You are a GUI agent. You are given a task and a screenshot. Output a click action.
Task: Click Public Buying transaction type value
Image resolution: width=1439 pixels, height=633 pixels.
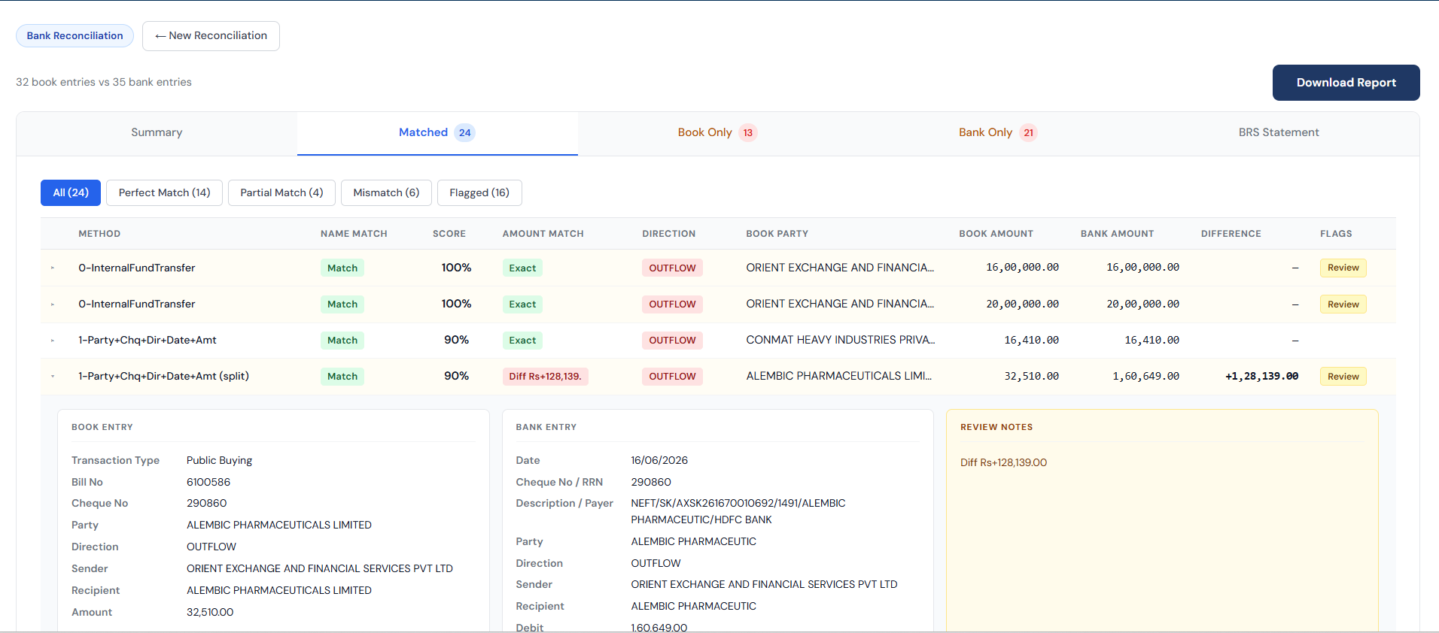pos(219,461)
